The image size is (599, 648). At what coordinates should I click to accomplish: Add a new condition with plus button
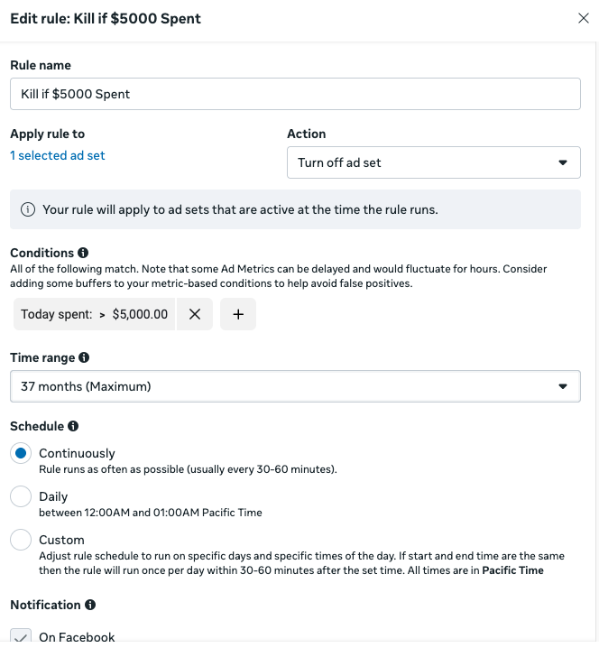238,314
